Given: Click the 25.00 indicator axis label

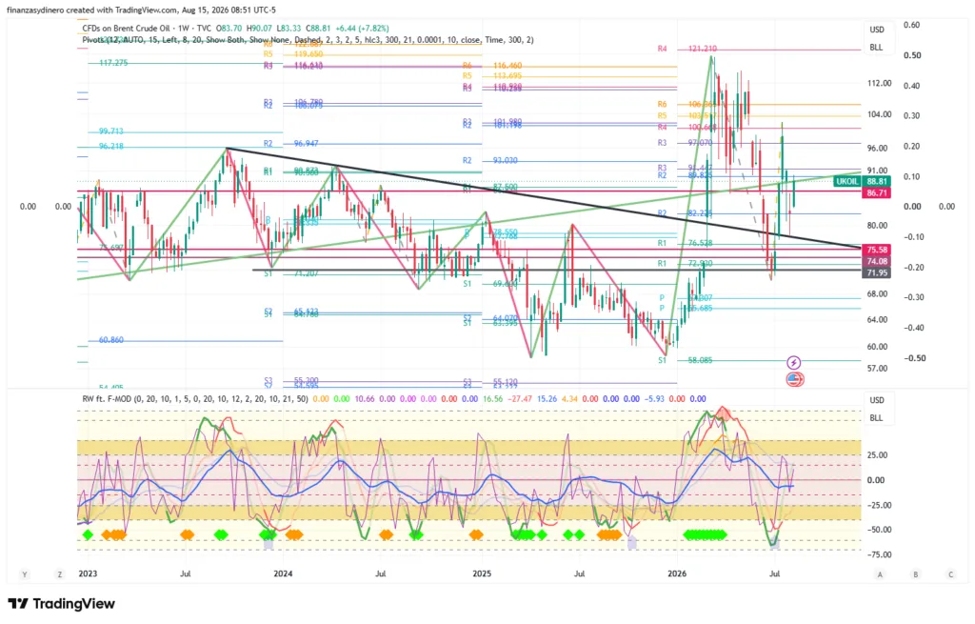Looking at the screenshot, I should 877,455.
